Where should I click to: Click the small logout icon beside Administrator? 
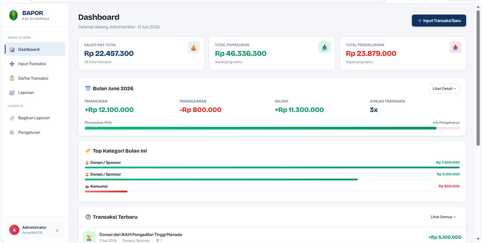click(57, 231)
